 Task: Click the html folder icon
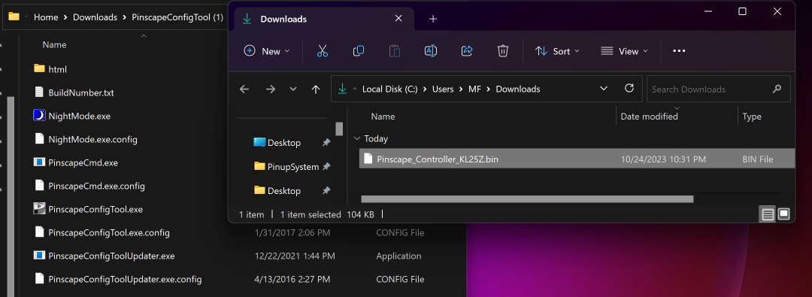point(39,68)
